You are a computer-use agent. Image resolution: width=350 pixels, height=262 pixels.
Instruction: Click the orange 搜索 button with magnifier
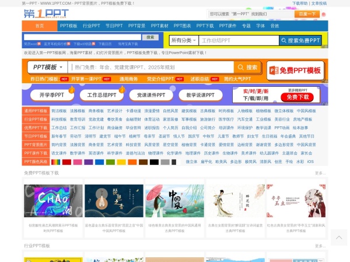pyautogui.click(x=247, y=68)
